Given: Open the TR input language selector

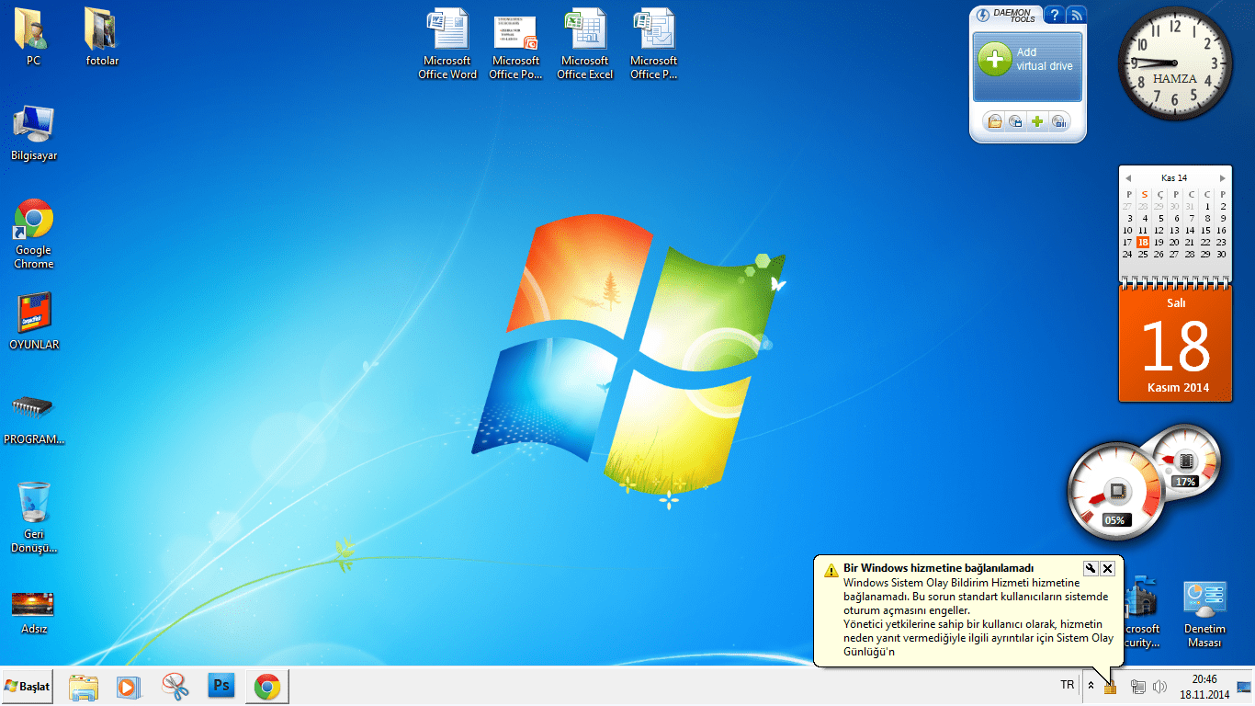Looking at the screenshot, I should [1067, 686].
